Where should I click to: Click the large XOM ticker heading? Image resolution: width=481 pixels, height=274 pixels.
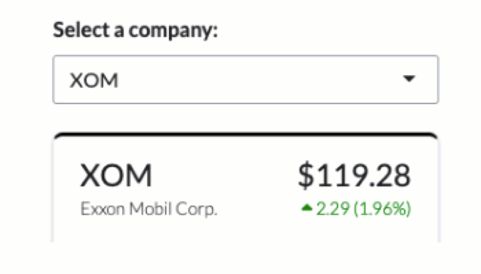(x=116, y=175)
